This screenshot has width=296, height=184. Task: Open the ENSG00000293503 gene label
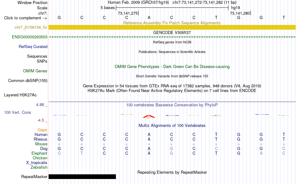point(30,37)
